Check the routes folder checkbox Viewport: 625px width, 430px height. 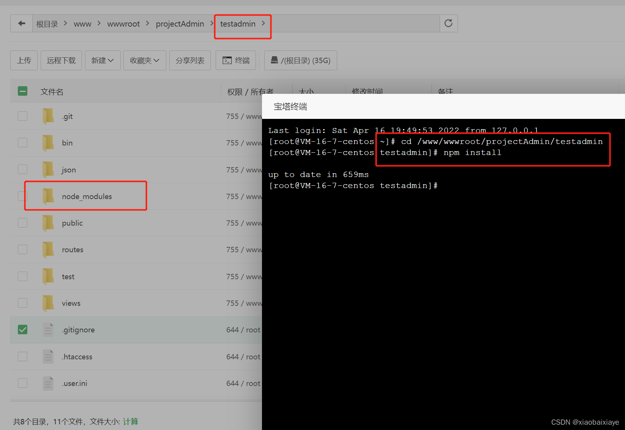(x=23, y=249)
